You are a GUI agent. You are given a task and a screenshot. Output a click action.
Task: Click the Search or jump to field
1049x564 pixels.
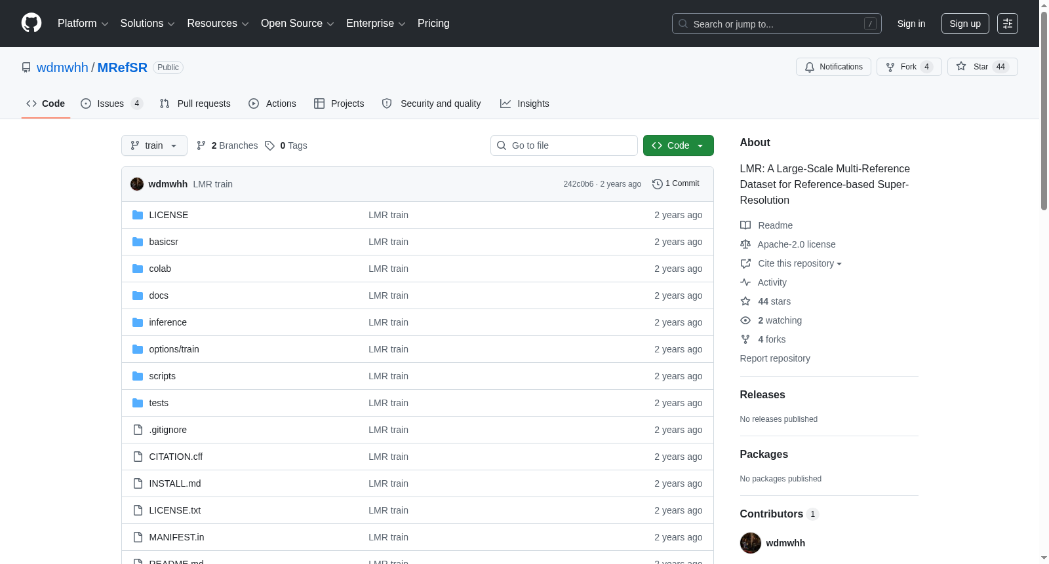pos(777,24)
